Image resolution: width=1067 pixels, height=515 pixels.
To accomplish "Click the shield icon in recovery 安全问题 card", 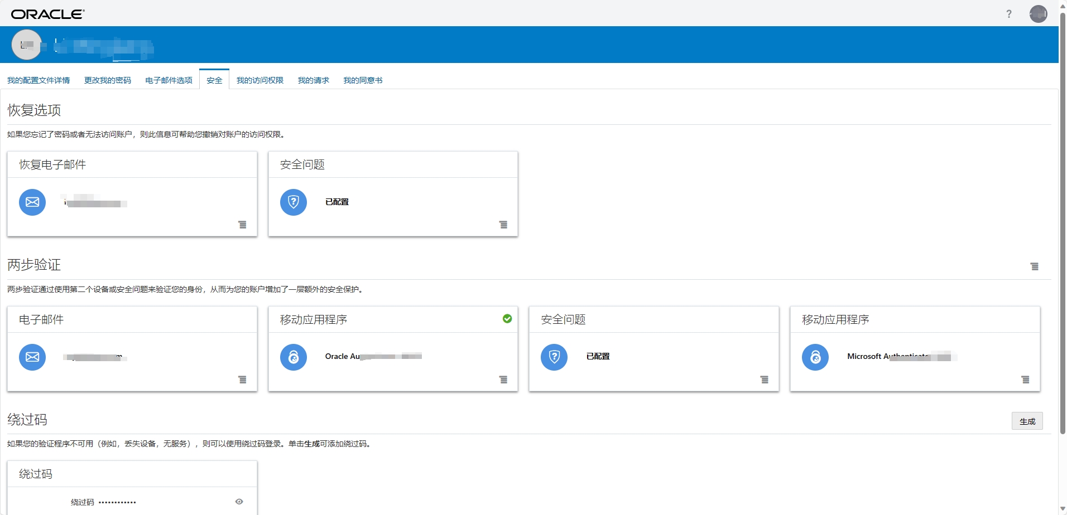I will pos(294,202).
